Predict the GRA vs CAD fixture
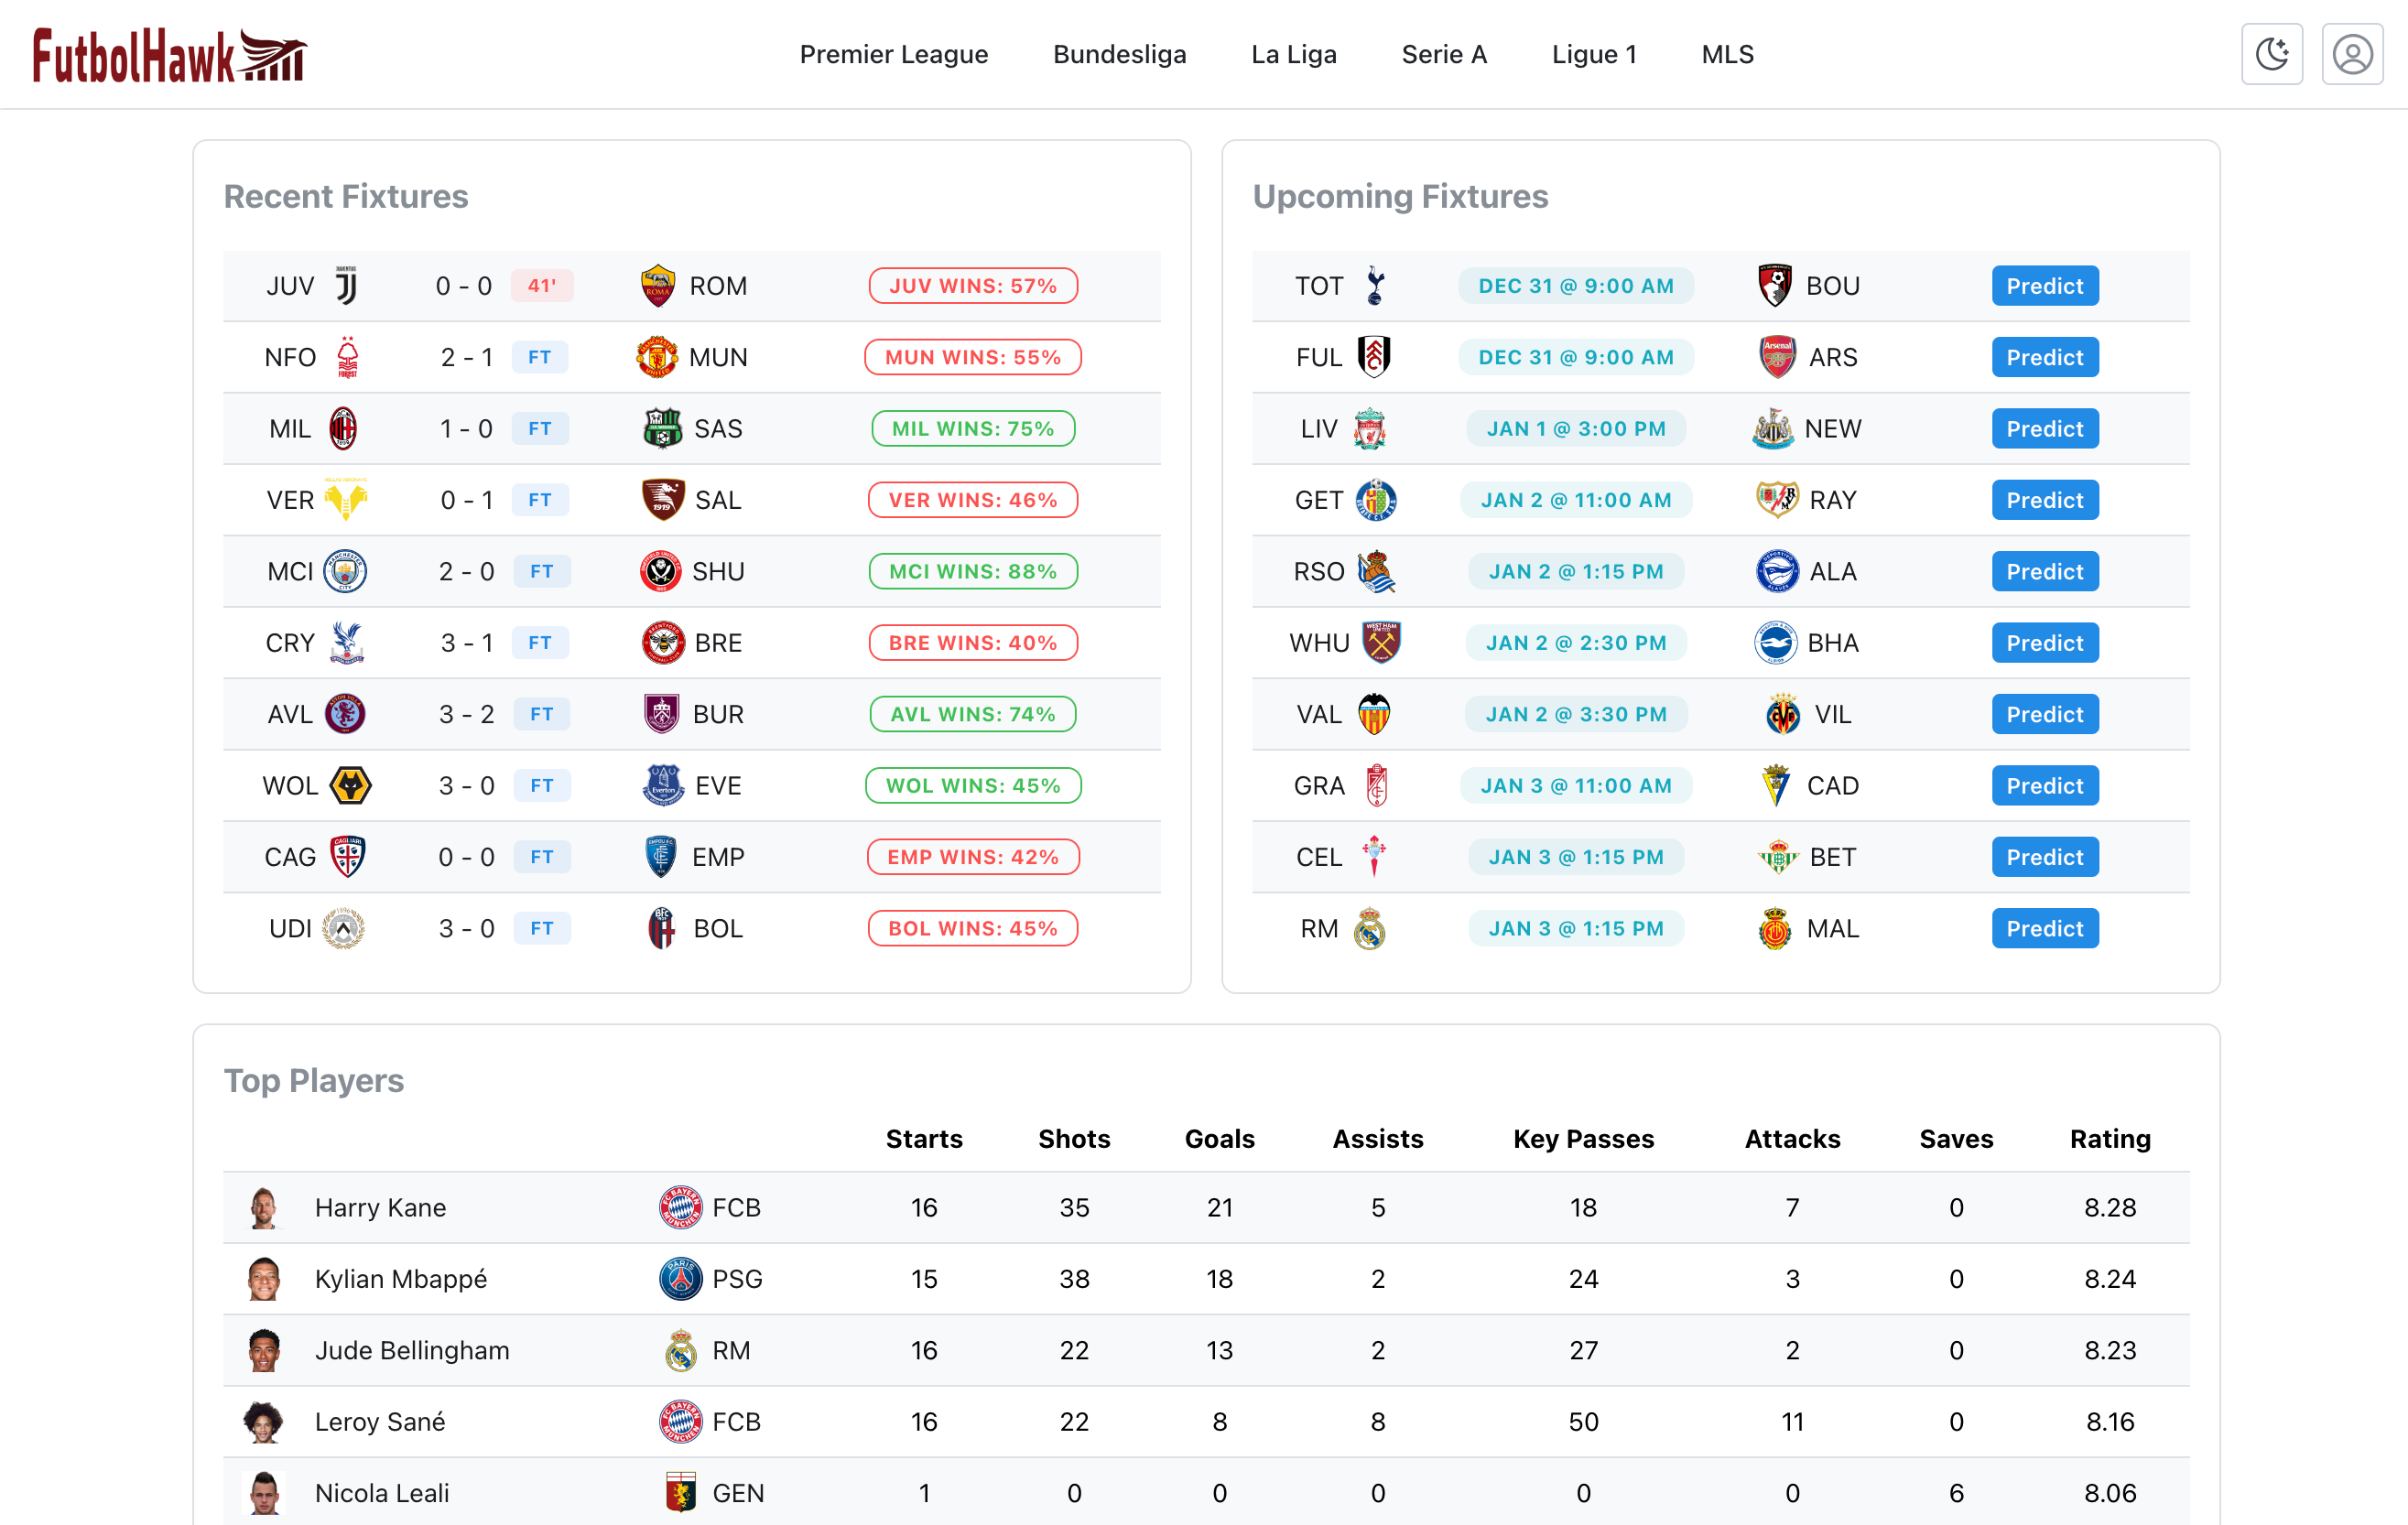This screenshot has width=2408, height=1525. click(x=2044, y=786)
